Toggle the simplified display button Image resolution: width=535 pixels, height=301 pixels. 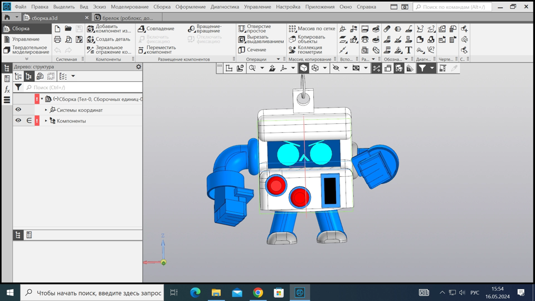399,68
